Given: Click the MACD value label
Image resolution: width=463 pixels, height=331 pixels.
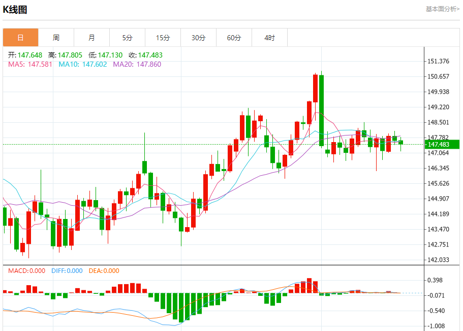Looking at the screenshot, I should pos(26,271).
